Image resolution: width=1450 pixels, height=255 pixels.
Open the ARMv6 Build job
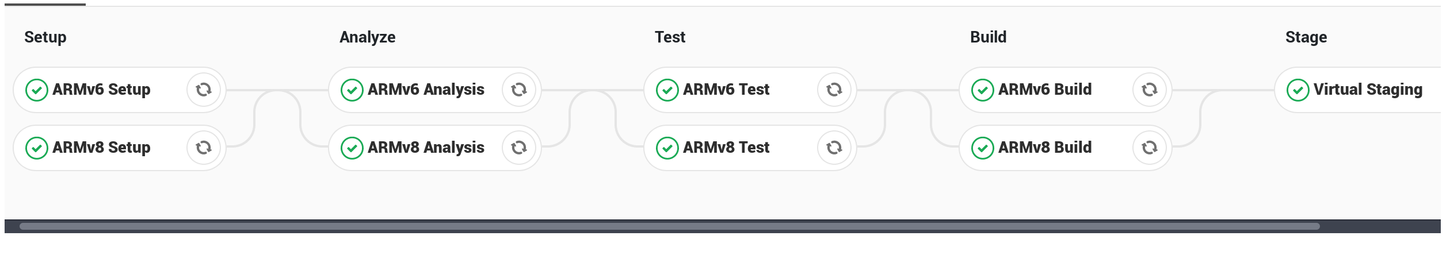point(1045,90)
